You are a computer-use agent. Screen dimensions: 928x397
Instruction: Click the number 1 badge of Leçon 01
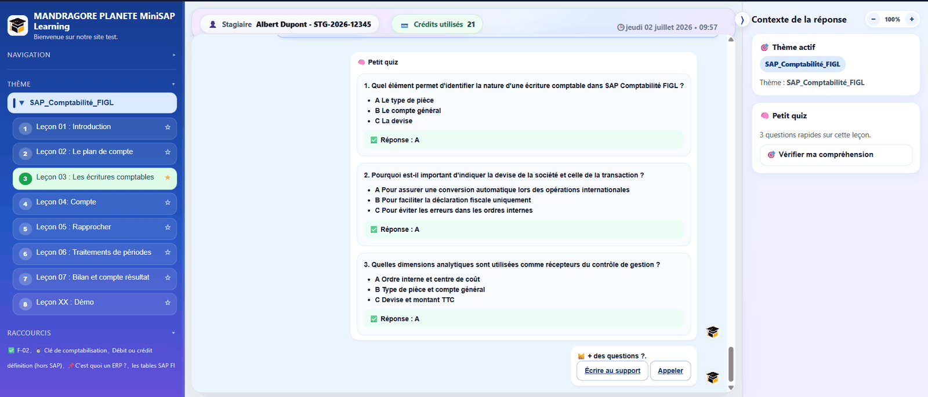25,129
